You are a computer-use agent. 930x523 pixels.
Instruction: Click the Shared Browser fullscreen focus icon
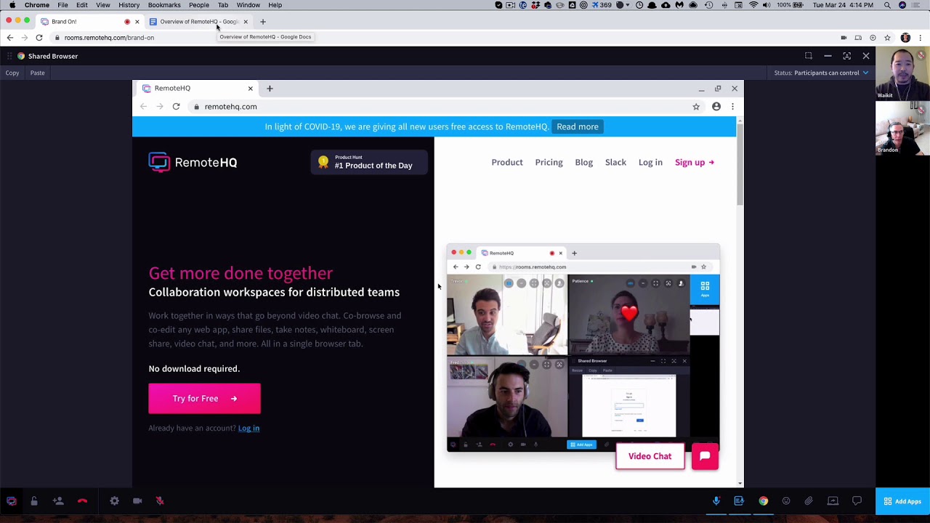tap(846, 56)
